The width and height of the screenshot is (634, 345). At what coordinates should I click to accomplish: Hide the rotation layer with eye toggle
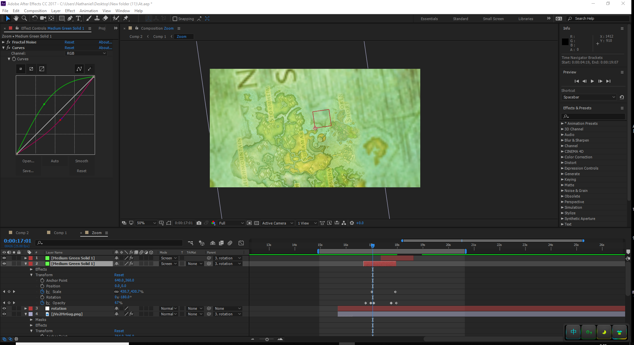(x=4, y=308)
